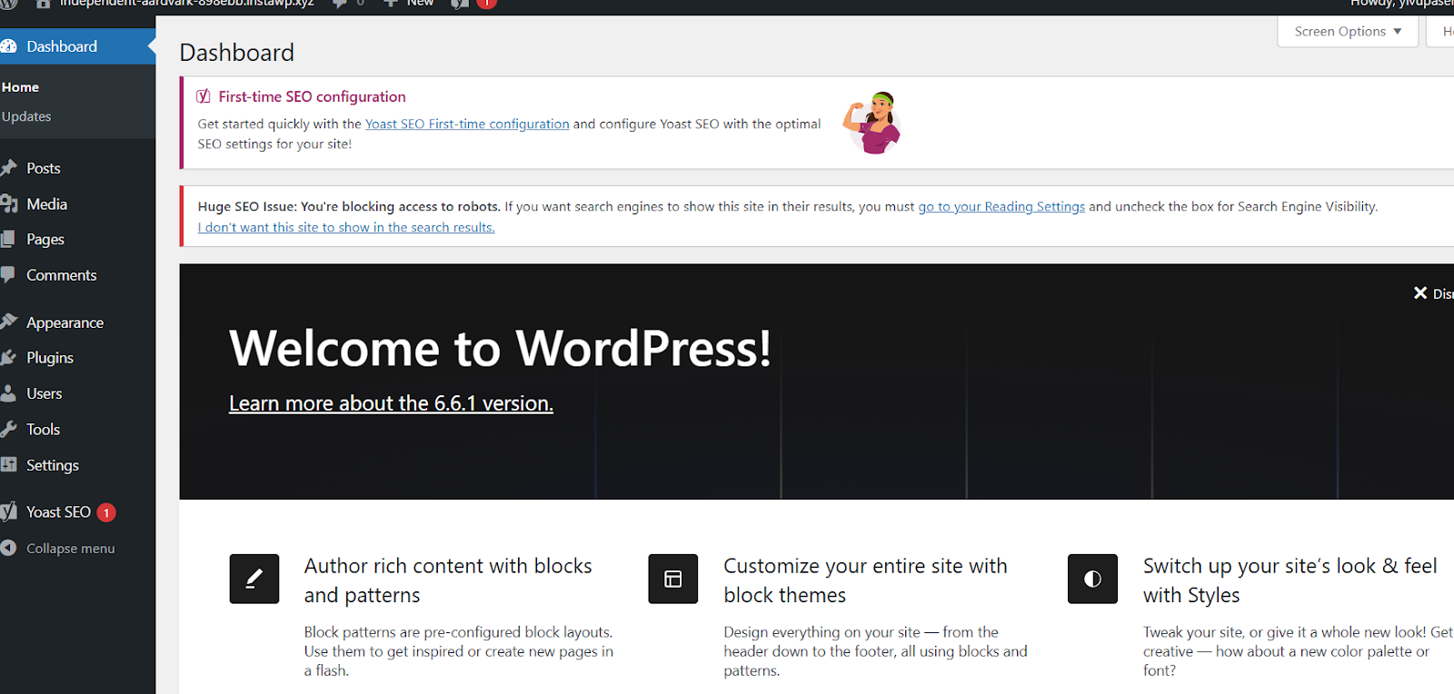Click the Dashboard page title
The image size is (1454, 694).
[237, 53]
